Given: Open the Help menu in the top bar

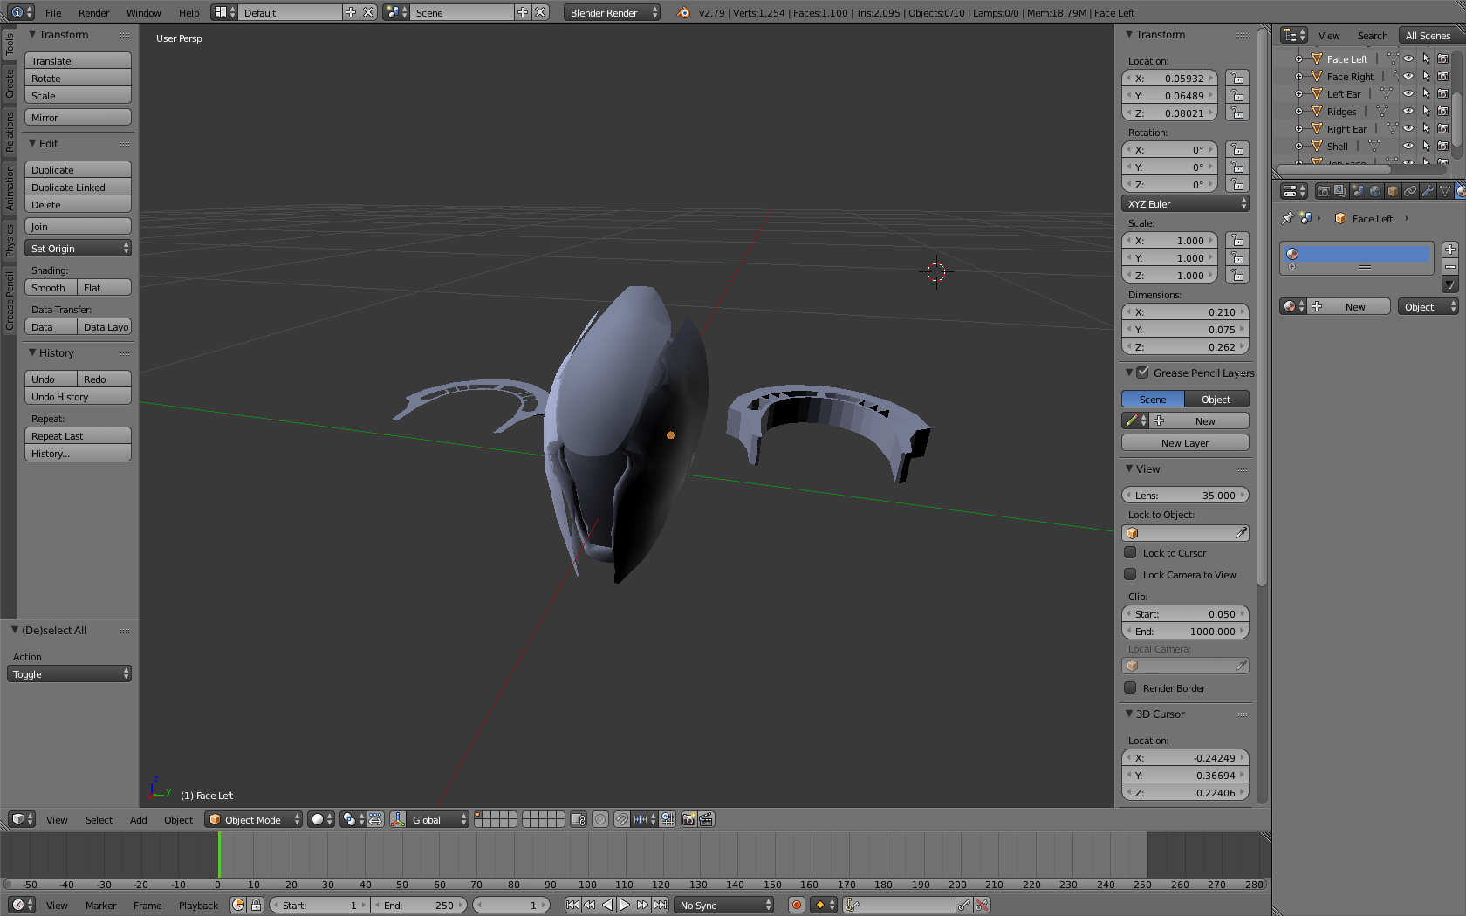Looking at the screenshot, I should [x=188, y=12].
